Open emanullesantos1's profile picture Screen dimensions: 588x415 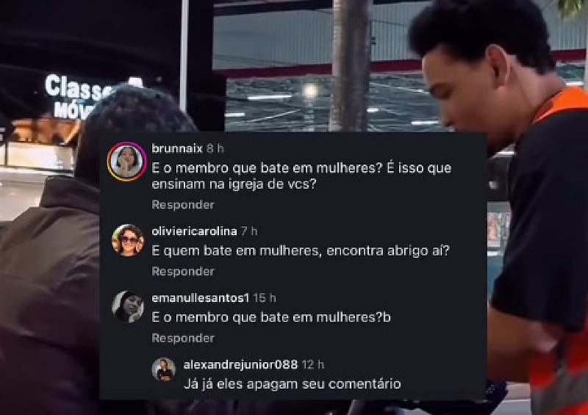pos(128,306)
